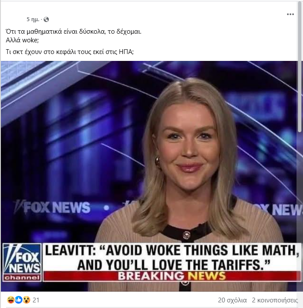Click the Fox News channel logo in image
303x308 pixels.
pyautogui.click(x=22, y=262)
